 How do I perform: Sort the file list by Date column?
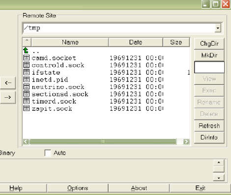[x=136, y=42]
